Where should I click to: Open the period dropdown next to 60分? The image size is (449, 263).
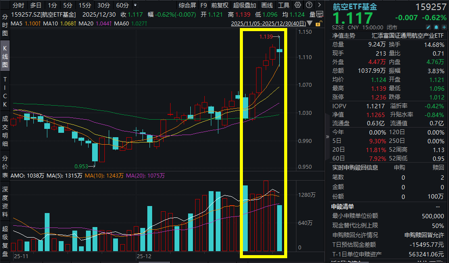135,5
